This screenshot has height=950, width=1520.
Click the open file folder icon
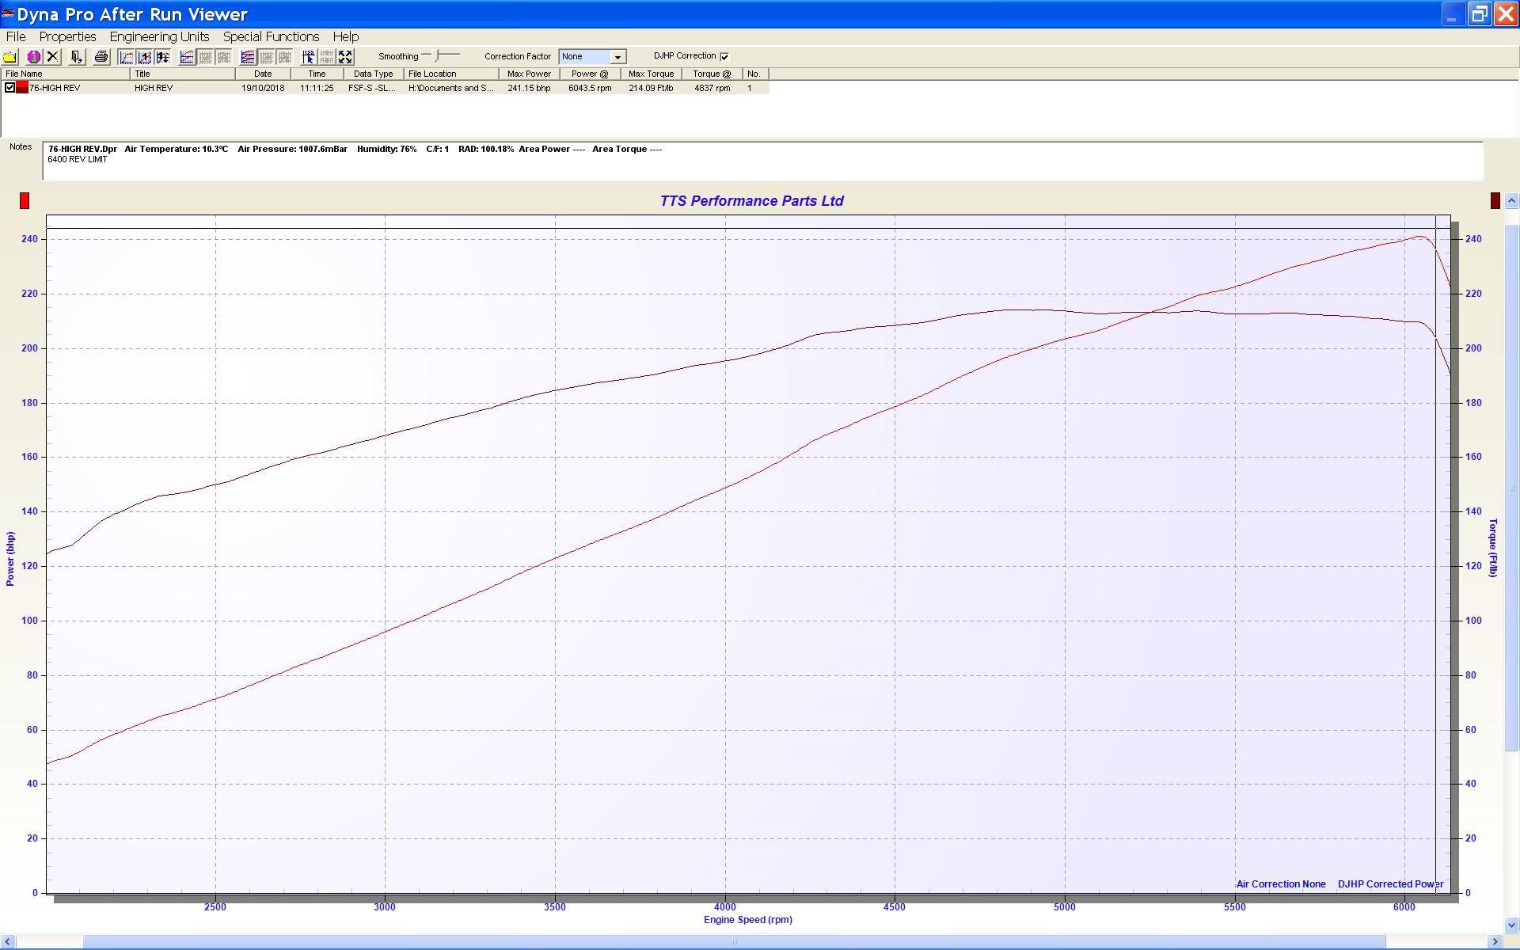pos(10,57)
